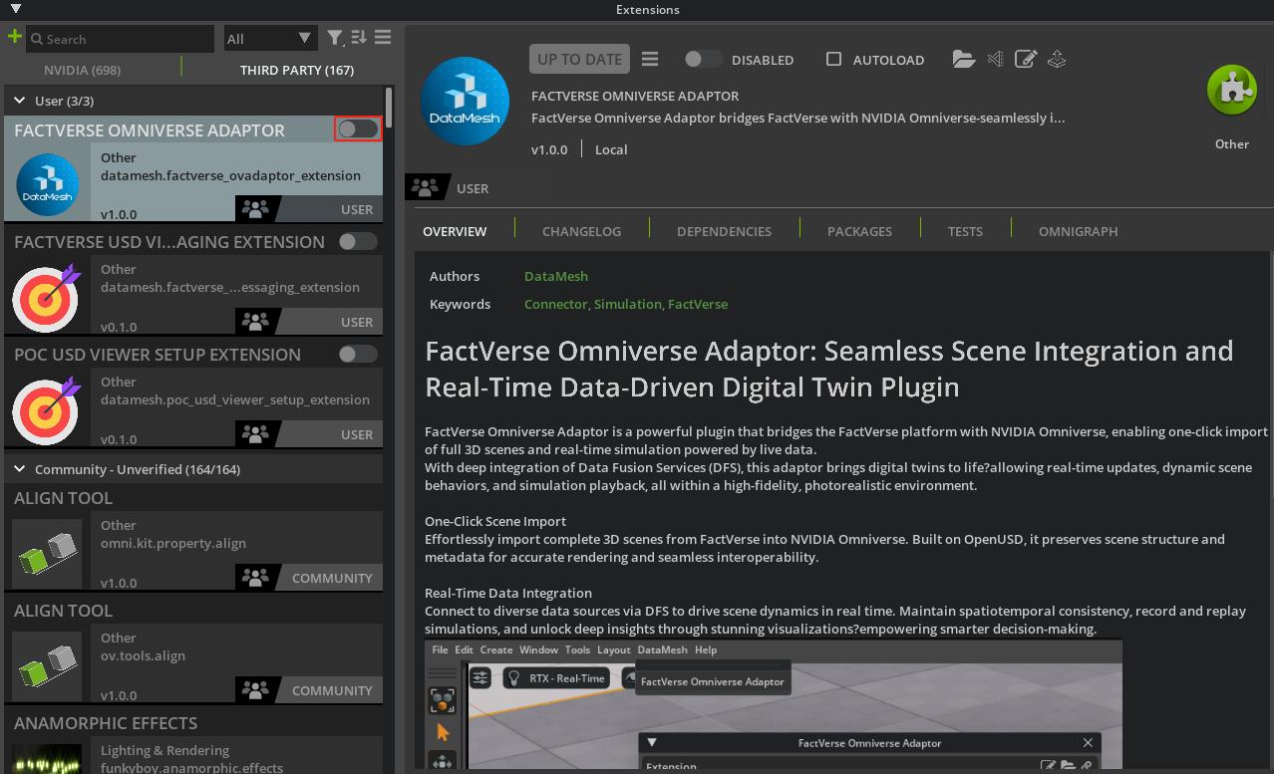Viewport: 1274px width, 774px height.
Task: Click target icon of FactVerse USD messaging extension
Action: pos(46,297)
